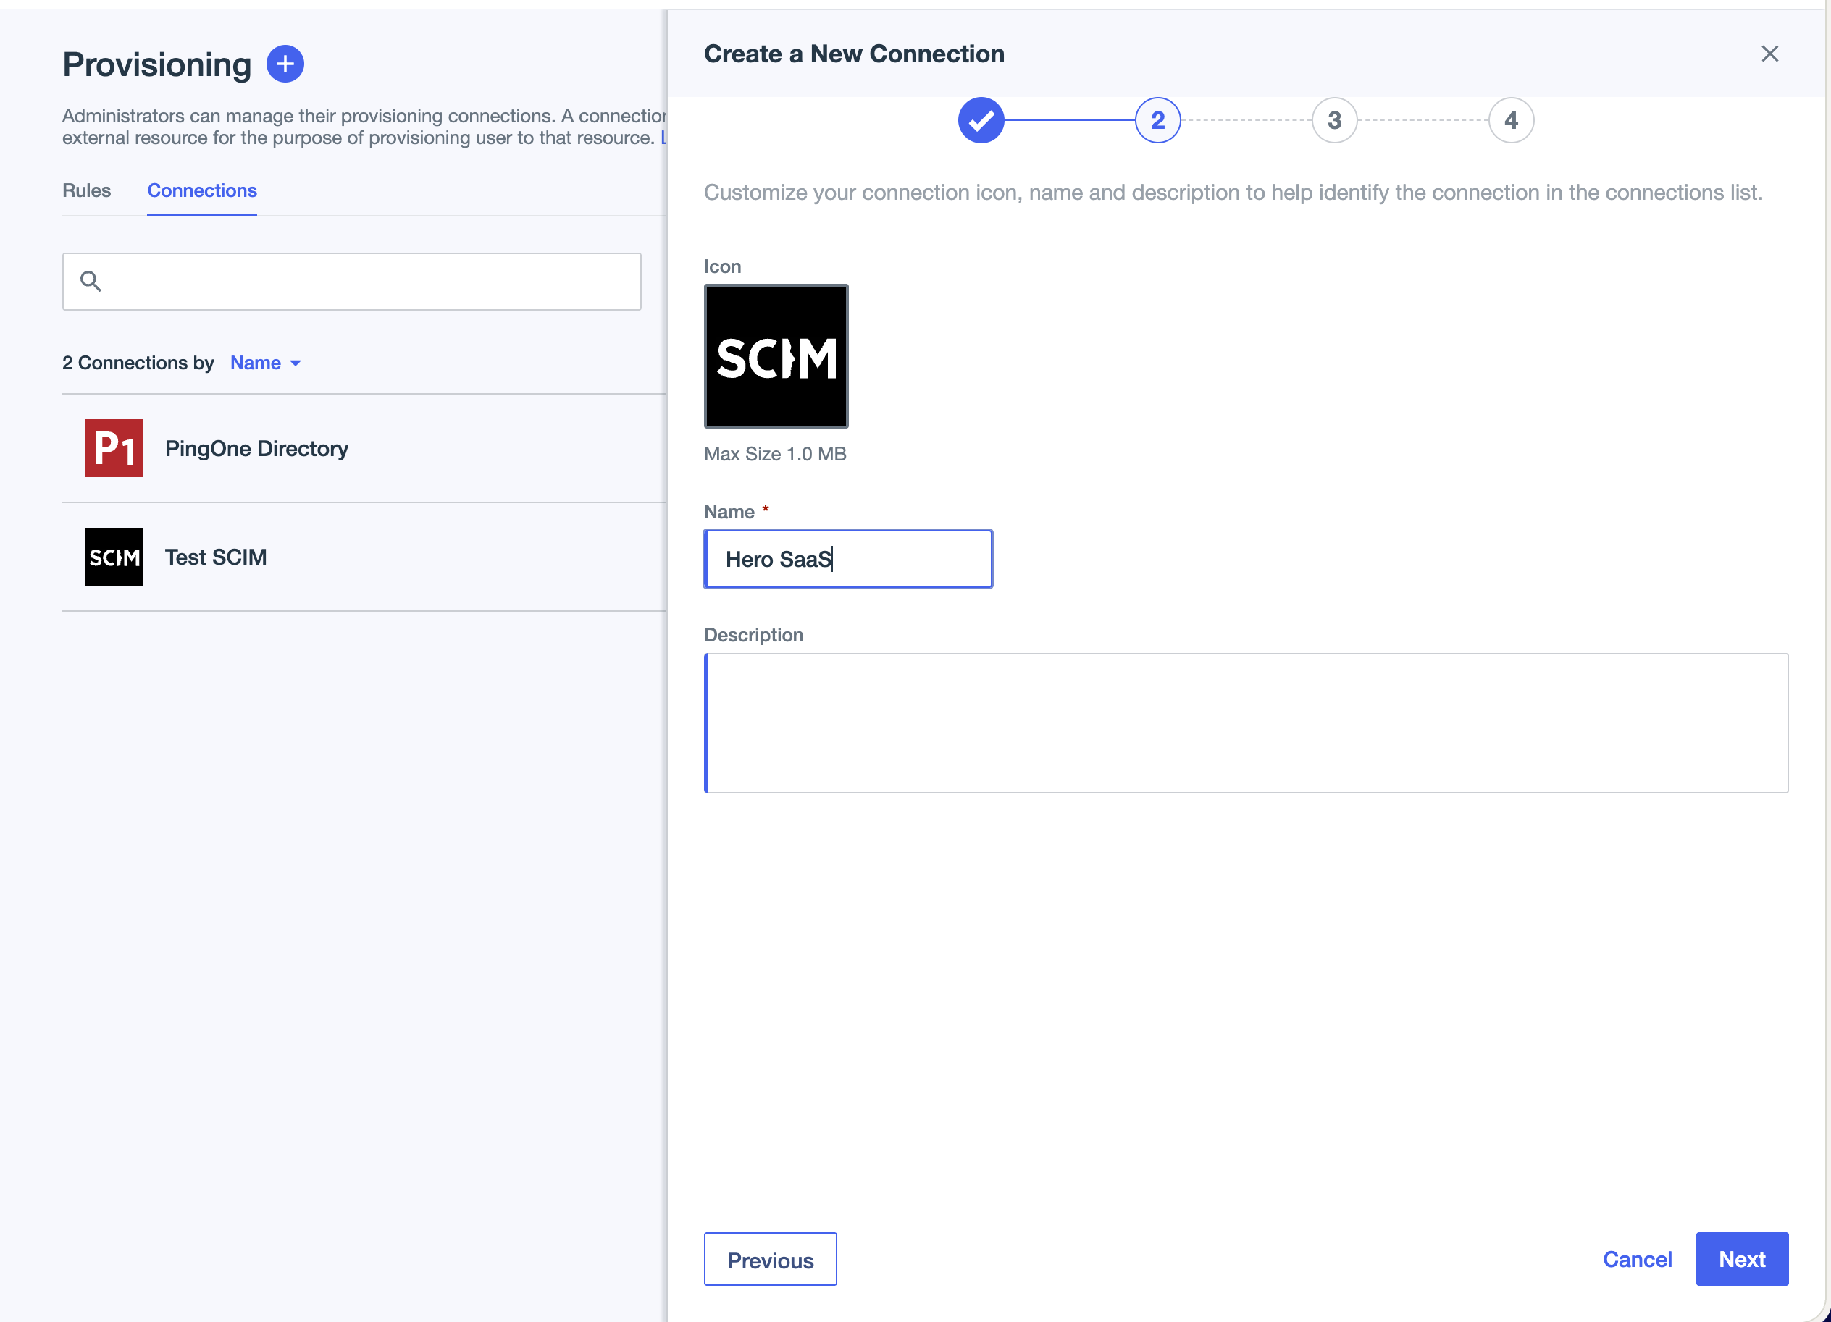Expand the connections sorting options
This screenshot has width=1831, height=1322.
click(265, 363)
